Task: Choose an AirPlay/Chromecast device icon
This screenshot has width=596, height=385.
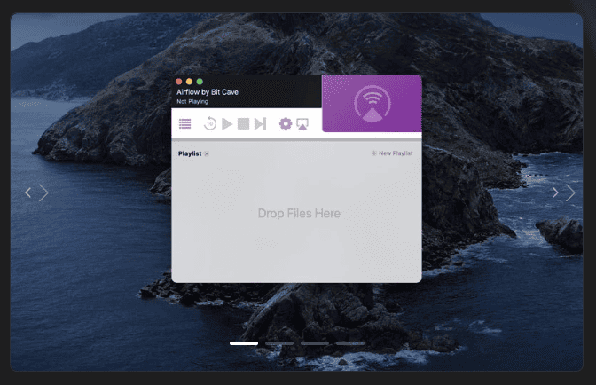Action: click(302, 124)
